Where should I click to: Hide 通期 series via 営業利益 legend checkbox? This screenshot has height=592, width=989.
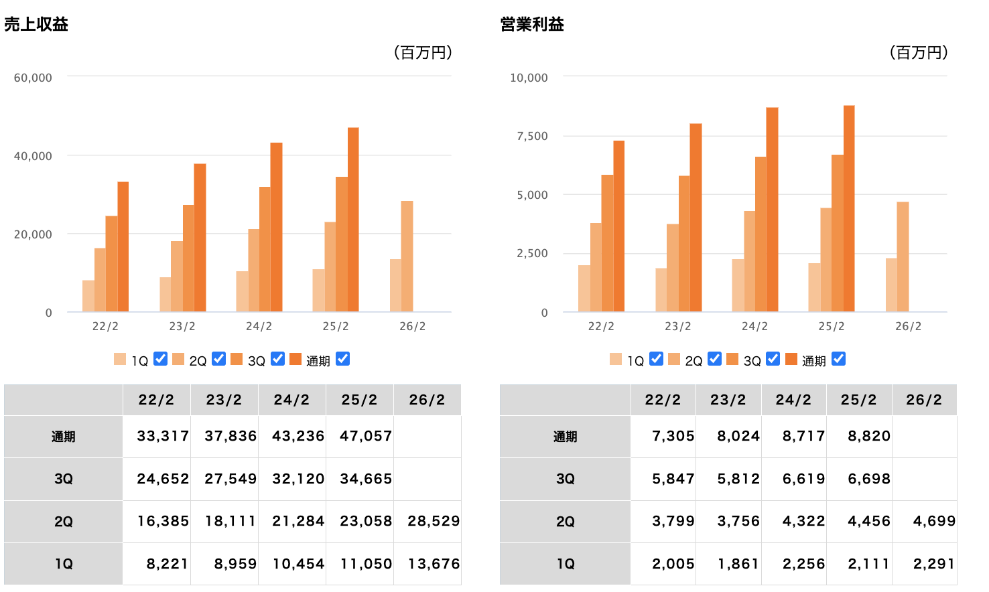(838, 359)
